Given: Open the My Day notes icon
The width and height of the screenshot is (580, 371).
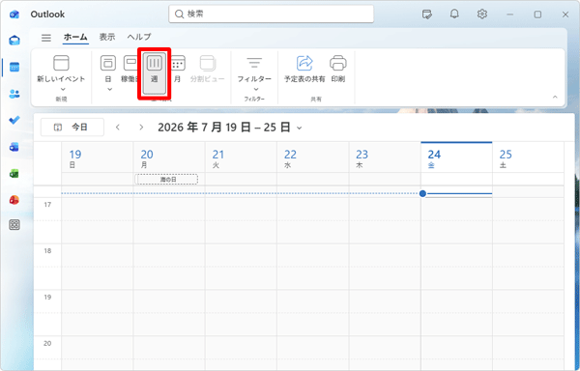Looking at the screenshot, I should (x=427, y=14).
